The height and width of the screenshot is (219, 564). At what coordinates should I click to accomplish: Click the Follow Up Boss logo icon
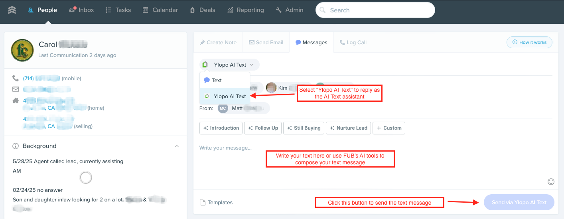click(x=12, y=10)
